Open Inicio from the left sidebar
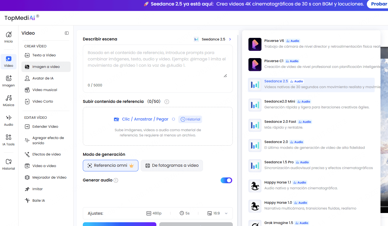The image size is (388, 226). click(8, 37)
